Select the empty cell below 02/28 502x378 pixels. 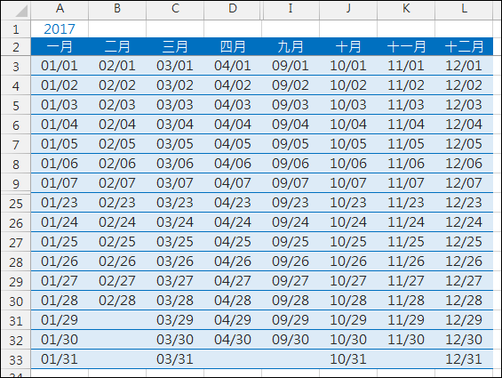(117, 320)
